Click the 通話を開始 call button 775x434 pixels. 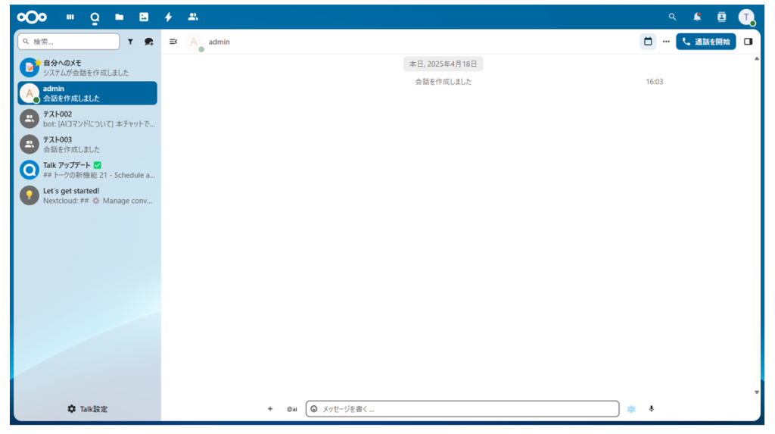(705, 42)
